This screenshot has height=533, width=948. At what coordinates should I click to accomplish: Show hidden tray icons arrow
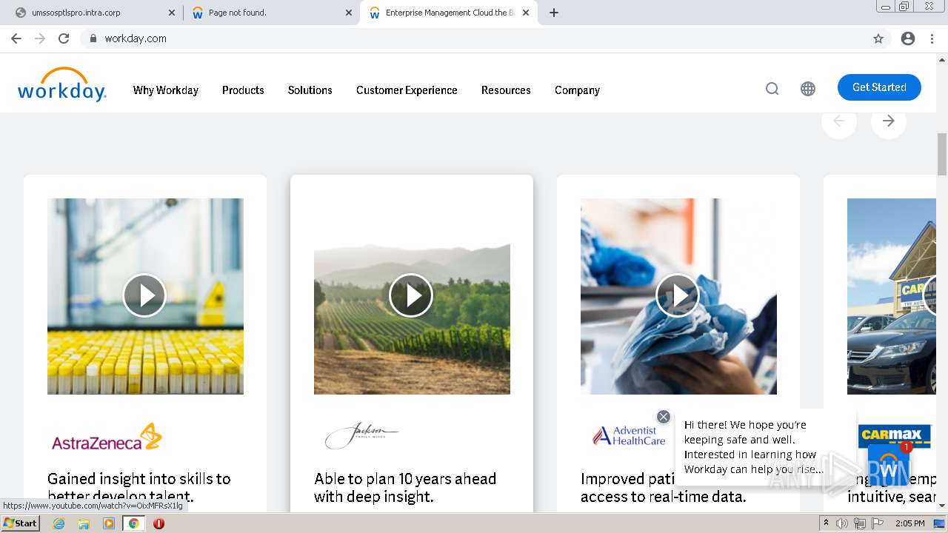826,523
